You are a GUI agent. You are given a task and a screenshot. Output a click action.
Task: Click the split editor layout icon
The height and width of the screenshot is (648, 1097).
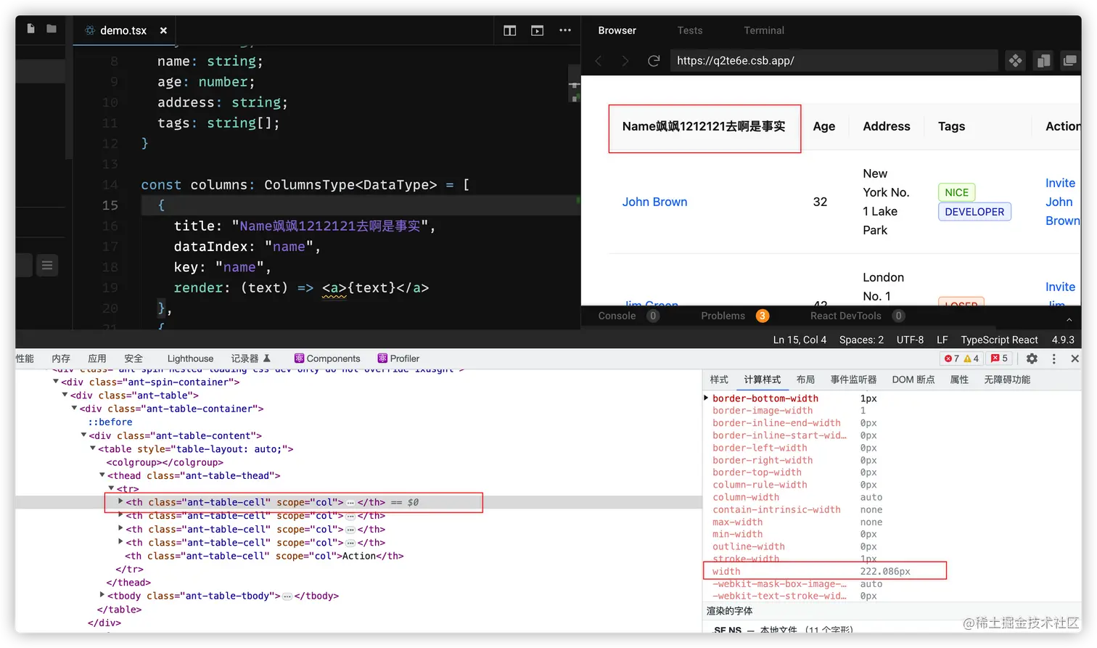click(x=510, y=30)
